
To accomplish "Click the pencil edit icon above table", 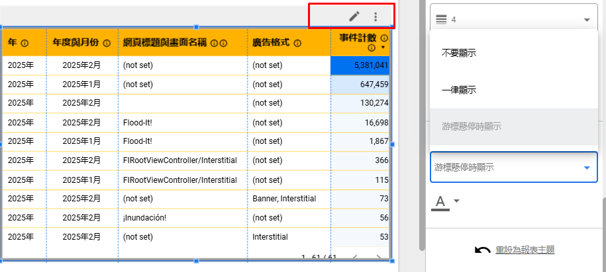I will pos(354,17).
